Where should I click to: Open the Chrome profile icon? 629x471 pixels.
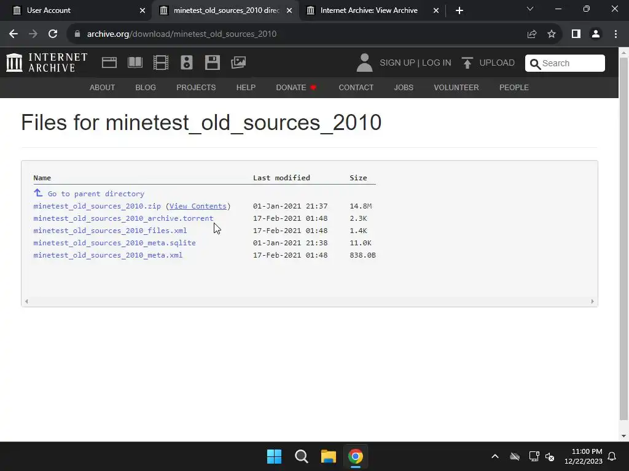coord(596,34)
